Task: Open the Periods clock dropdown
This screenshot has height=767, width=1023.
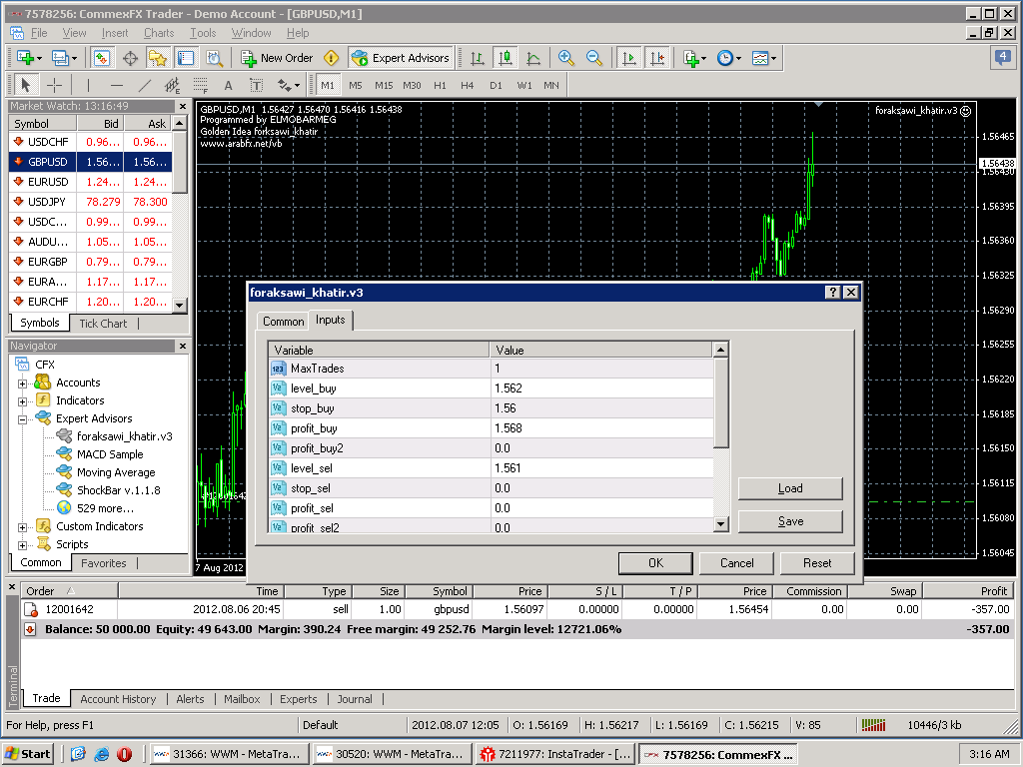Action: pos(728,58)
